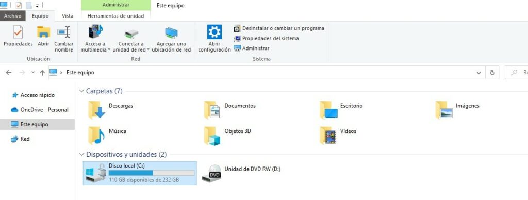
Task: Select the Vídeos folder icon
Action: click(328, 136)
